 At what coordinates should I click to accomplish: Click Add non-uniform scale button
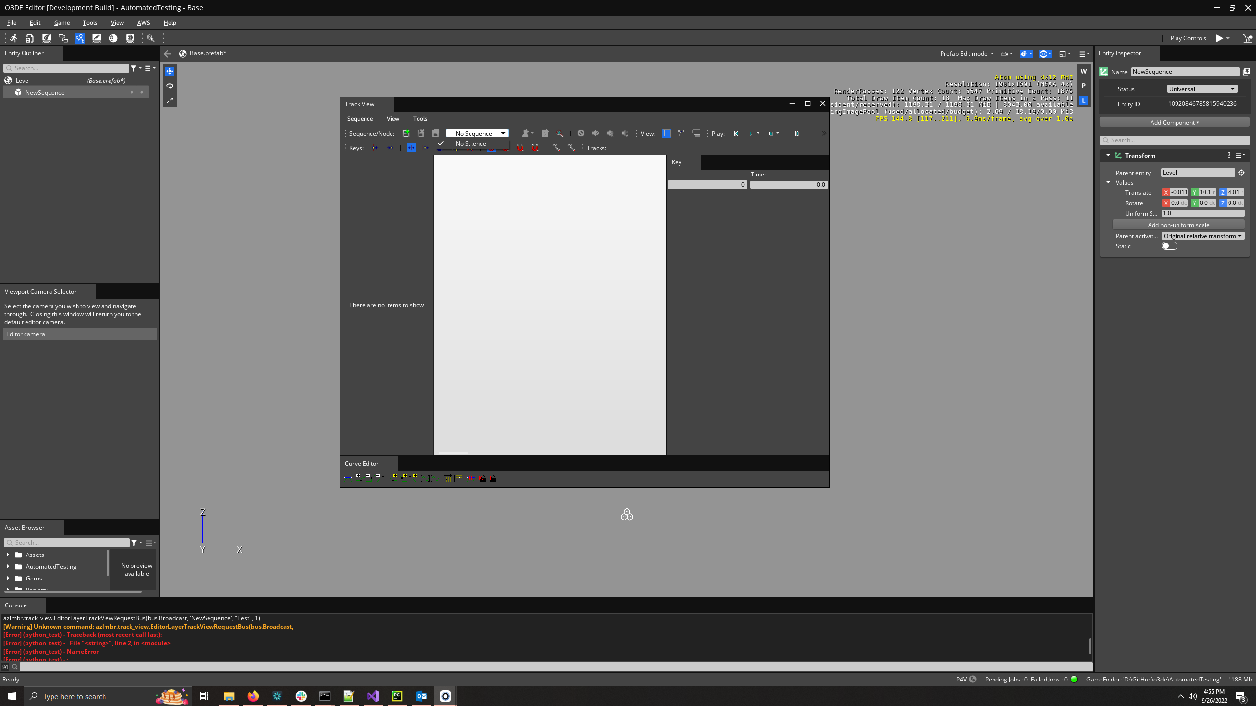point(1178,225)
